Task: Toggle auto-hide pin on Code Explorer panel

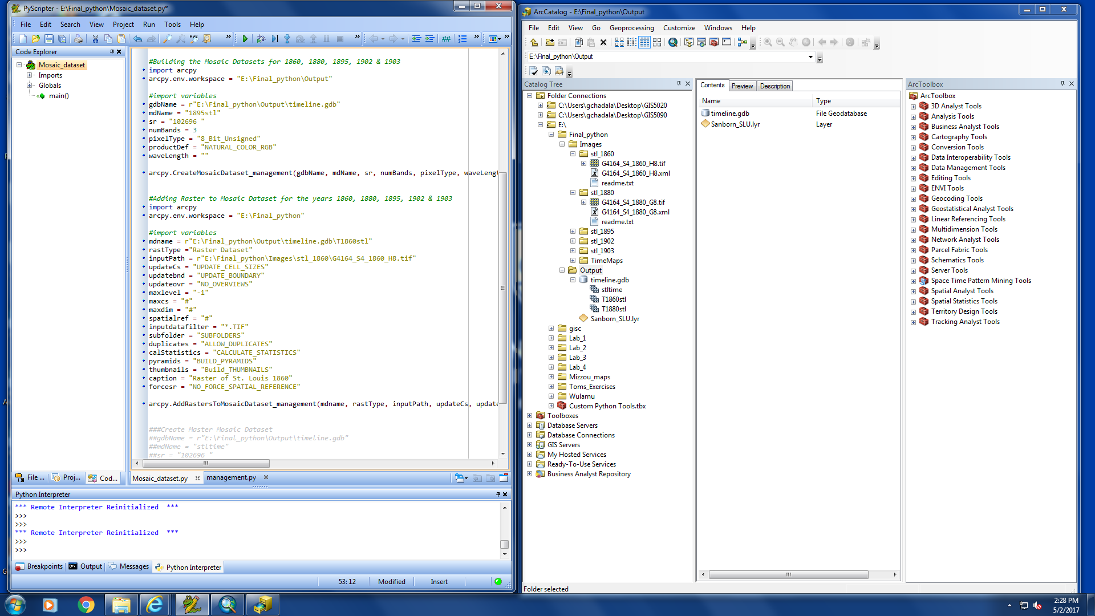Action: pos(112,52)
